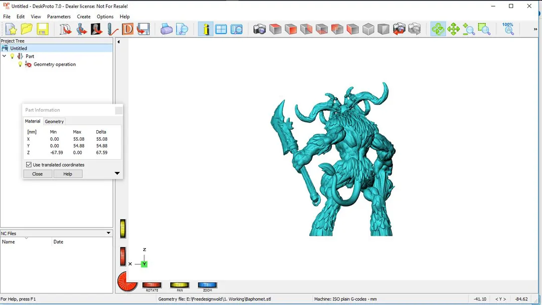Click the Help button in Part Information

click(68, 174)
